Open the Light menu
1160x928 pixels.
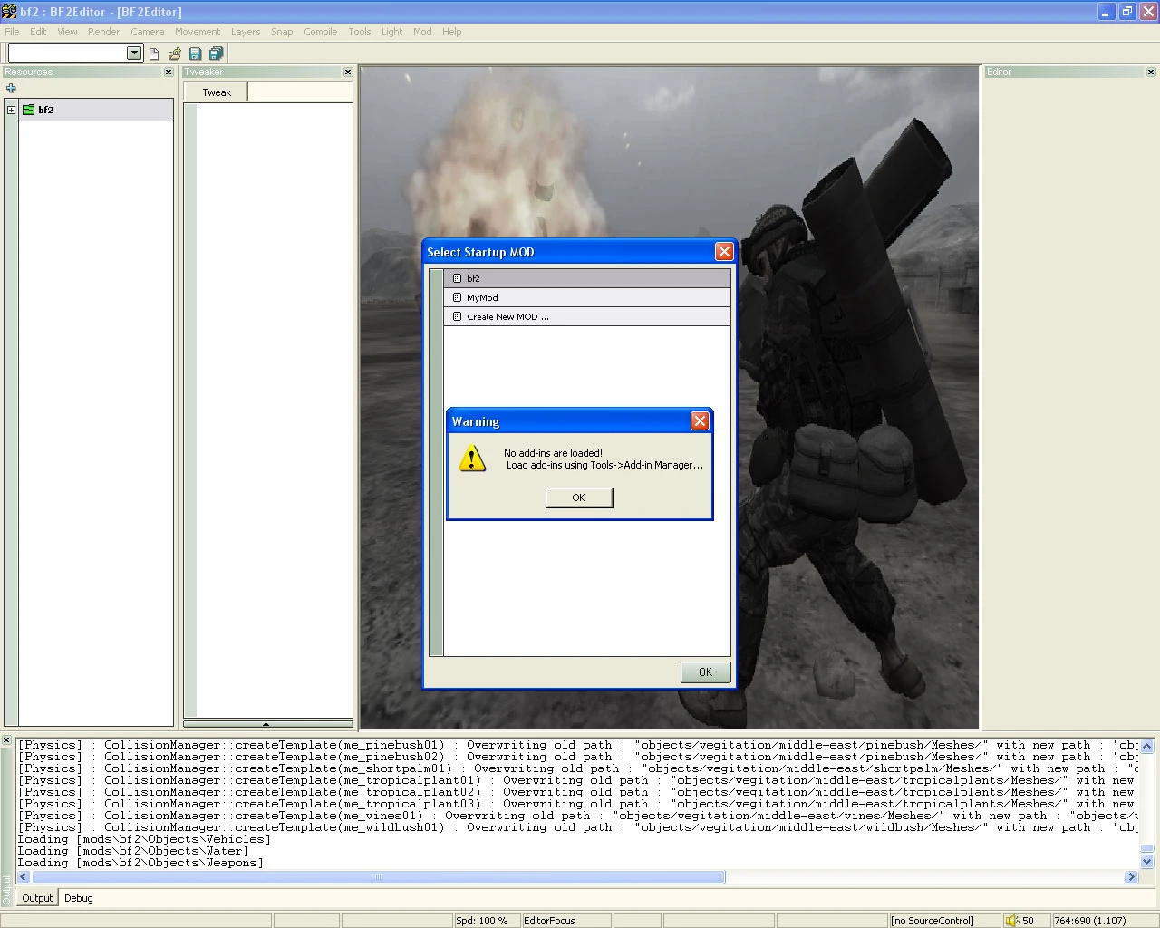[x=391, y=32]
